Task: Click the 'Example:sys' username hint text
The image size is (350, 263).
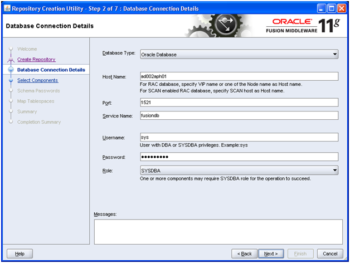Action: (x=235, y=145)
